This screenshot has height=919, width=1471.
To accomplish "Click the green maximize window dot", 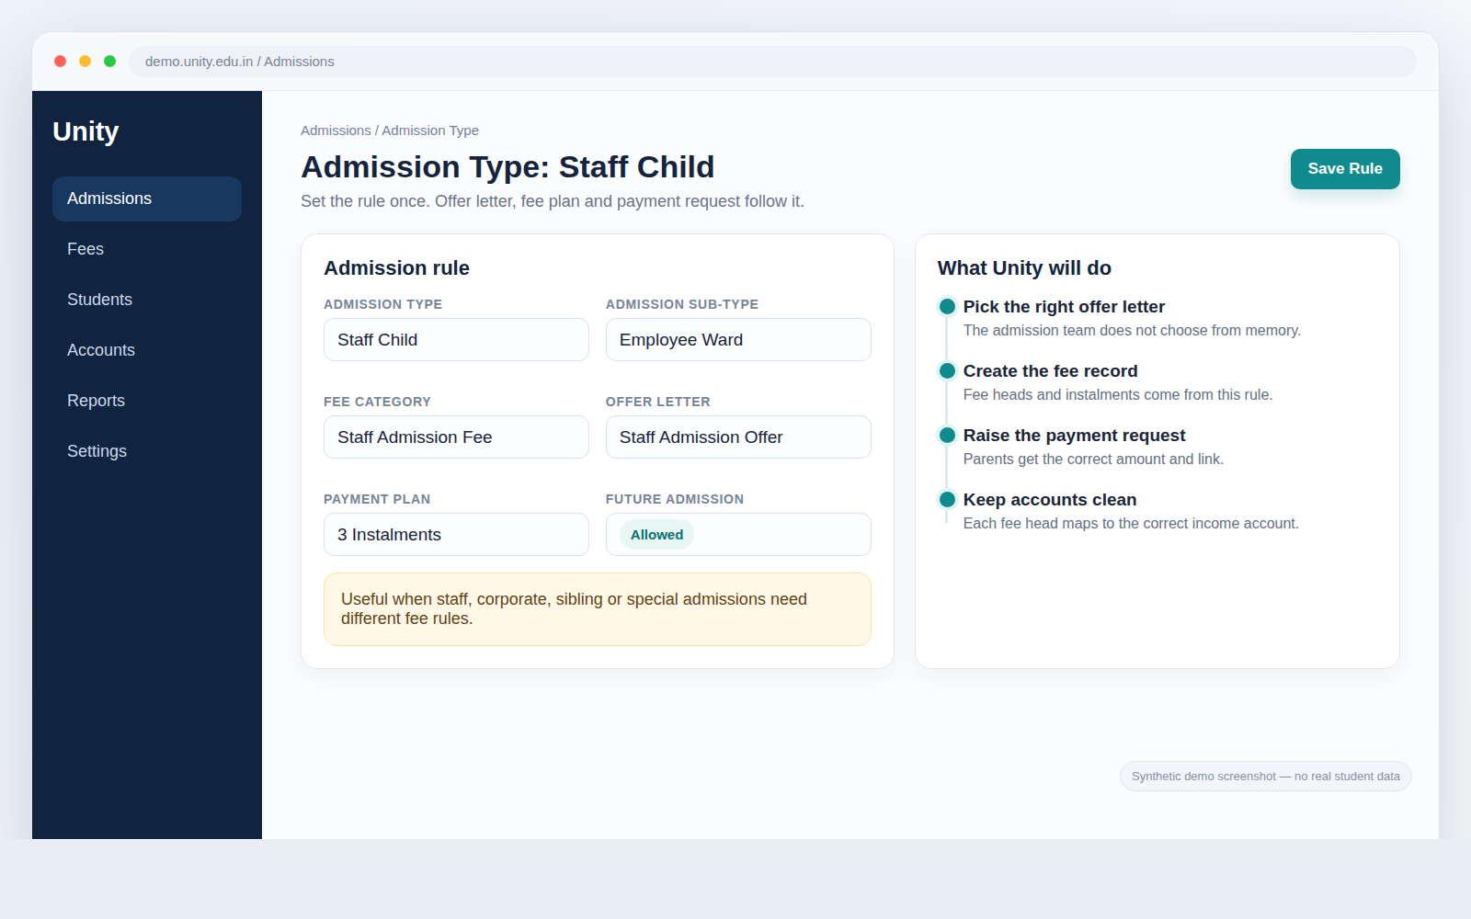I will pos(110,62).
